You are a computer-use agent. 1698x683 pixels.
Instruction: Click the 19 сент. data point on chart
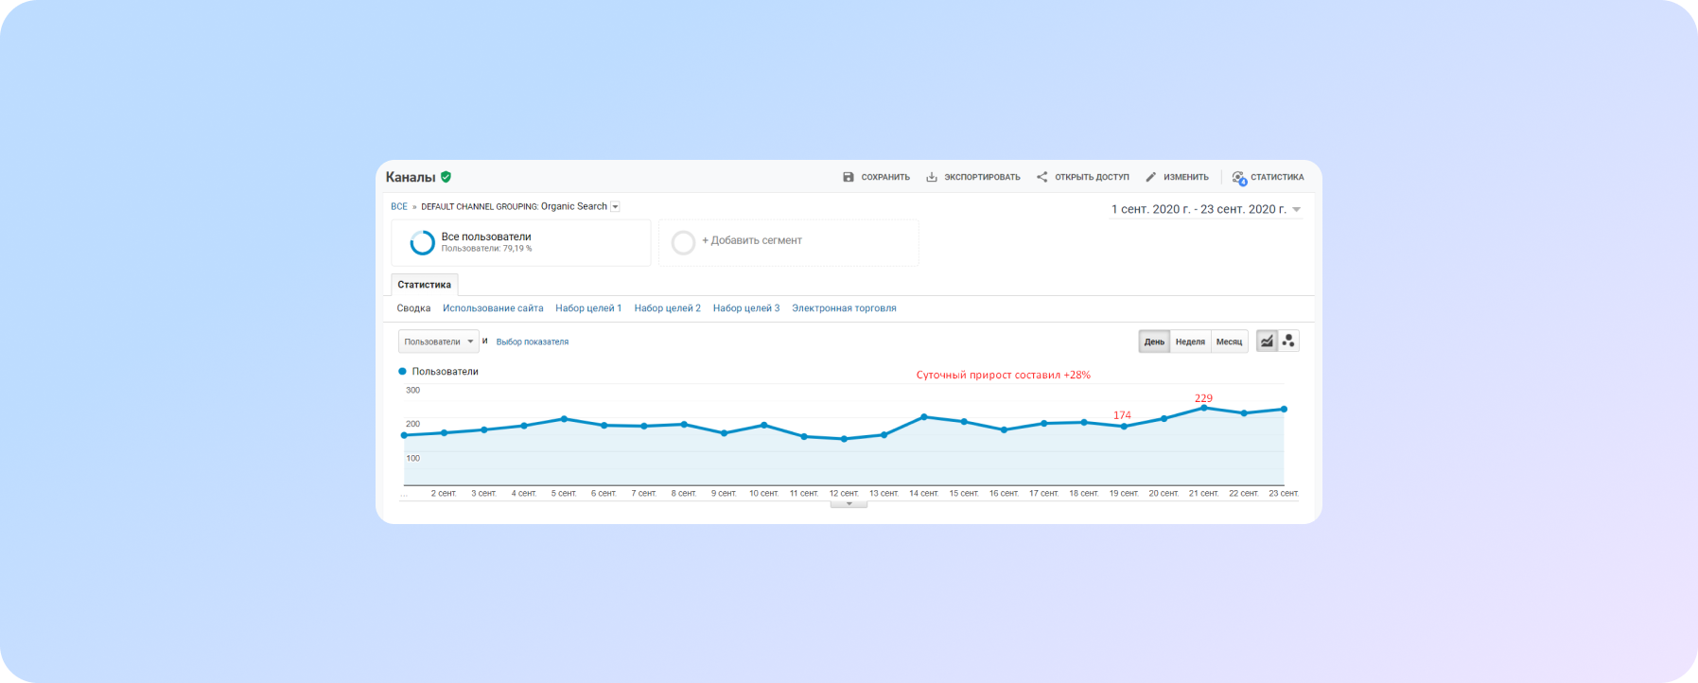click(x=1124, y=427)
